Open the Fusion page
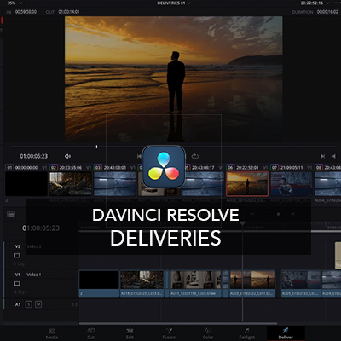341x341 pixels. click(x=169, y=333)
